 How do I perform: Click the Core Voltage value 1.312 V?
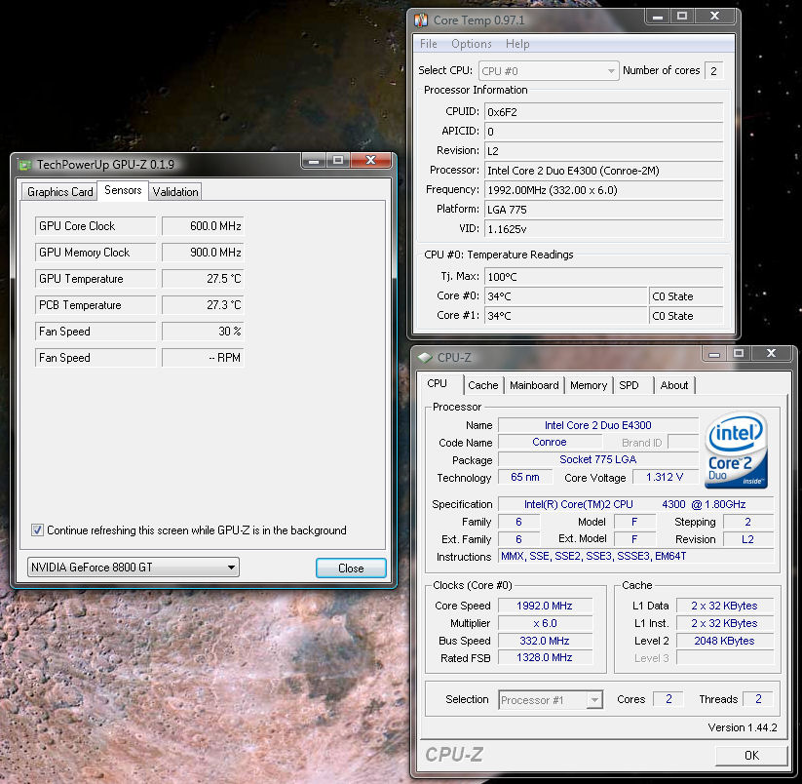665,477
